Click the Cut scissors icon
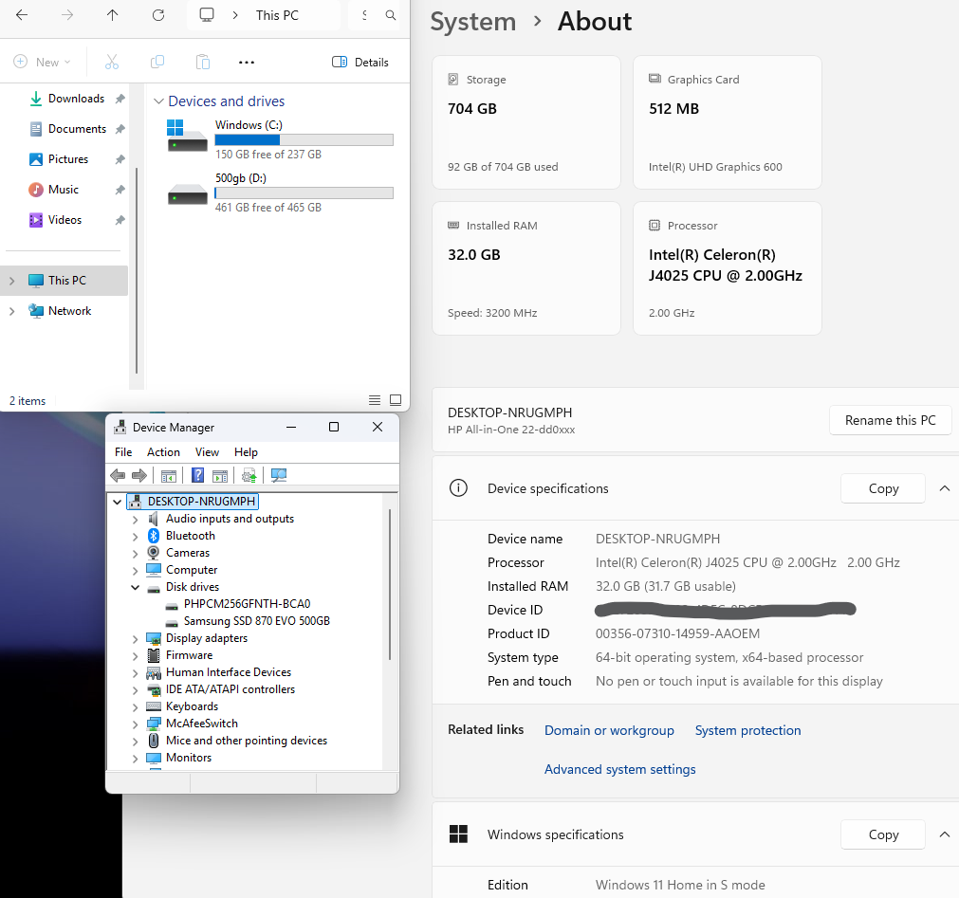Image resolution: width=959 pixels, height=898 pixels. (x=112, y=62)
